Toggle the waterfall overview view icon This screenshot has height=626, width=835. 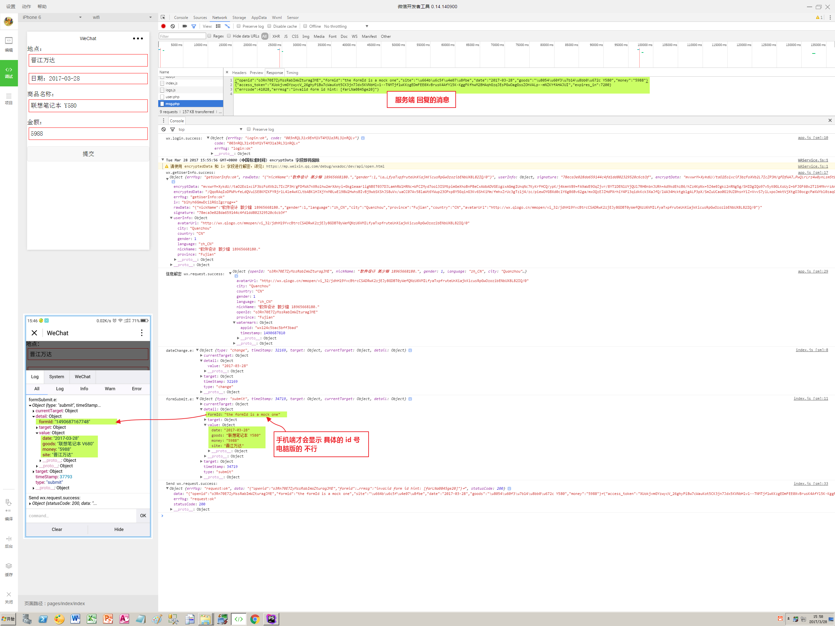pos(227,26)
